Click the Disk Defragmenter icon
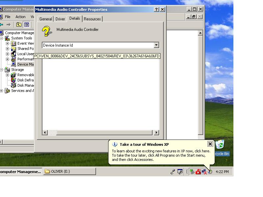This screenshot has height=197, width=263. (13, 80)
